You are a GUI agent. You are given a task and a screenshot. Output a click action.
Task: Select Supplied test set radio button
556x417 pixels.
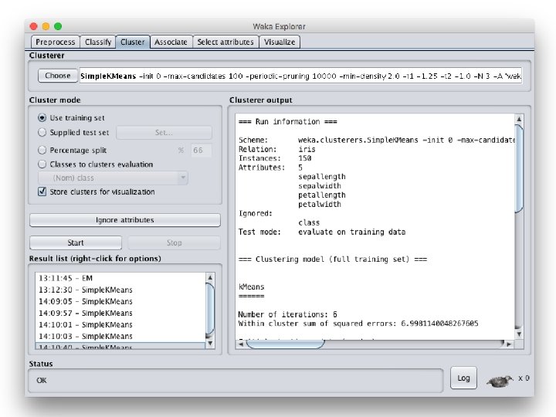[x=42, y=132]
